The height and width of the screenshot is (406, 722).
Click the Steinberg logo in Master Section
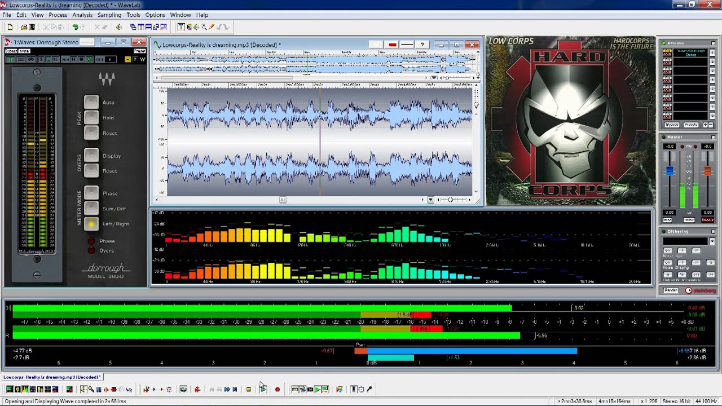pyautogui.click(x=700, y=290)
